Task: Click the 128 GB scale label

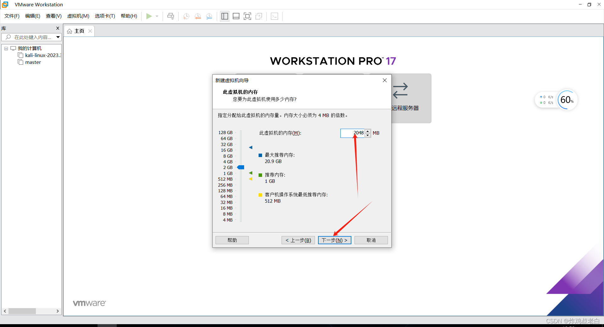Action: (226, 133)
